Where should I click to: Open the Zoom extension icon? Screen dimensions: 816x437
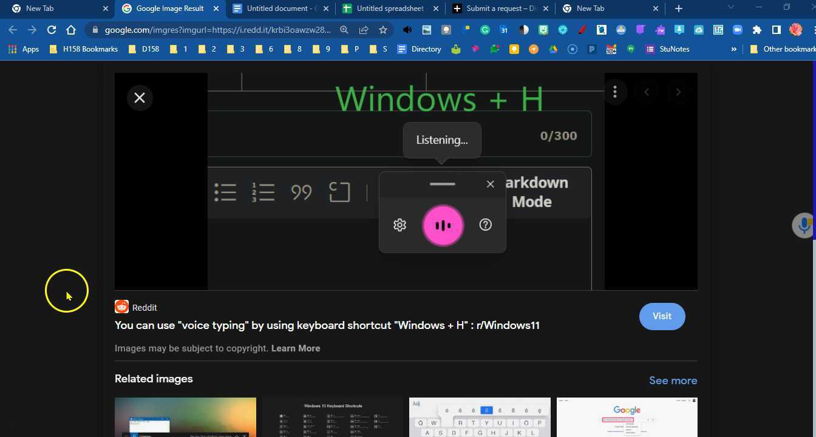[737, 29]
